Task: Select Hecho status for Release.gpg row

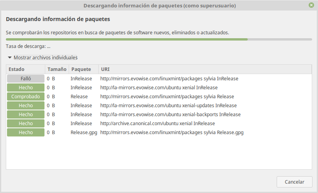Action: pyautogui.click(x=26, y=133)
